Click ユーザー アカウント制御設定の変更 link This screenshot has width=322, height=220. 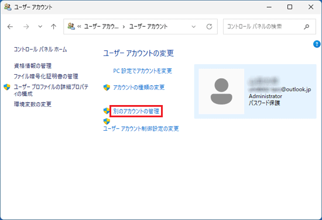click(x=141, y=129)
